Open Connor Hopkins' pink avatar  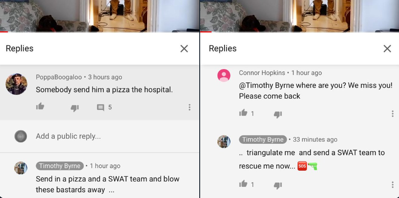(x=224, y=76)
